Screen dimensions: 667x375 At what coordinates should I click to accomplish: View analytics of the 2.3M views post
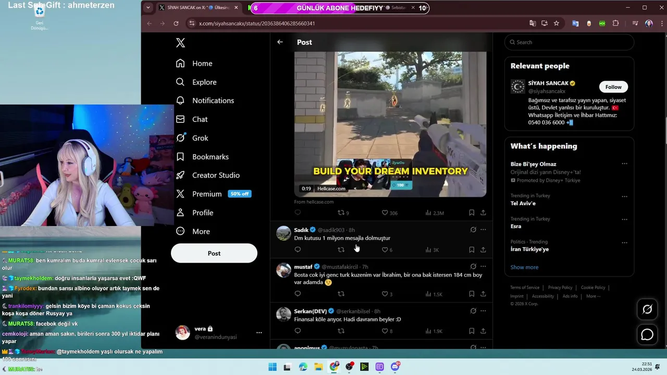[x=435, y=213]
